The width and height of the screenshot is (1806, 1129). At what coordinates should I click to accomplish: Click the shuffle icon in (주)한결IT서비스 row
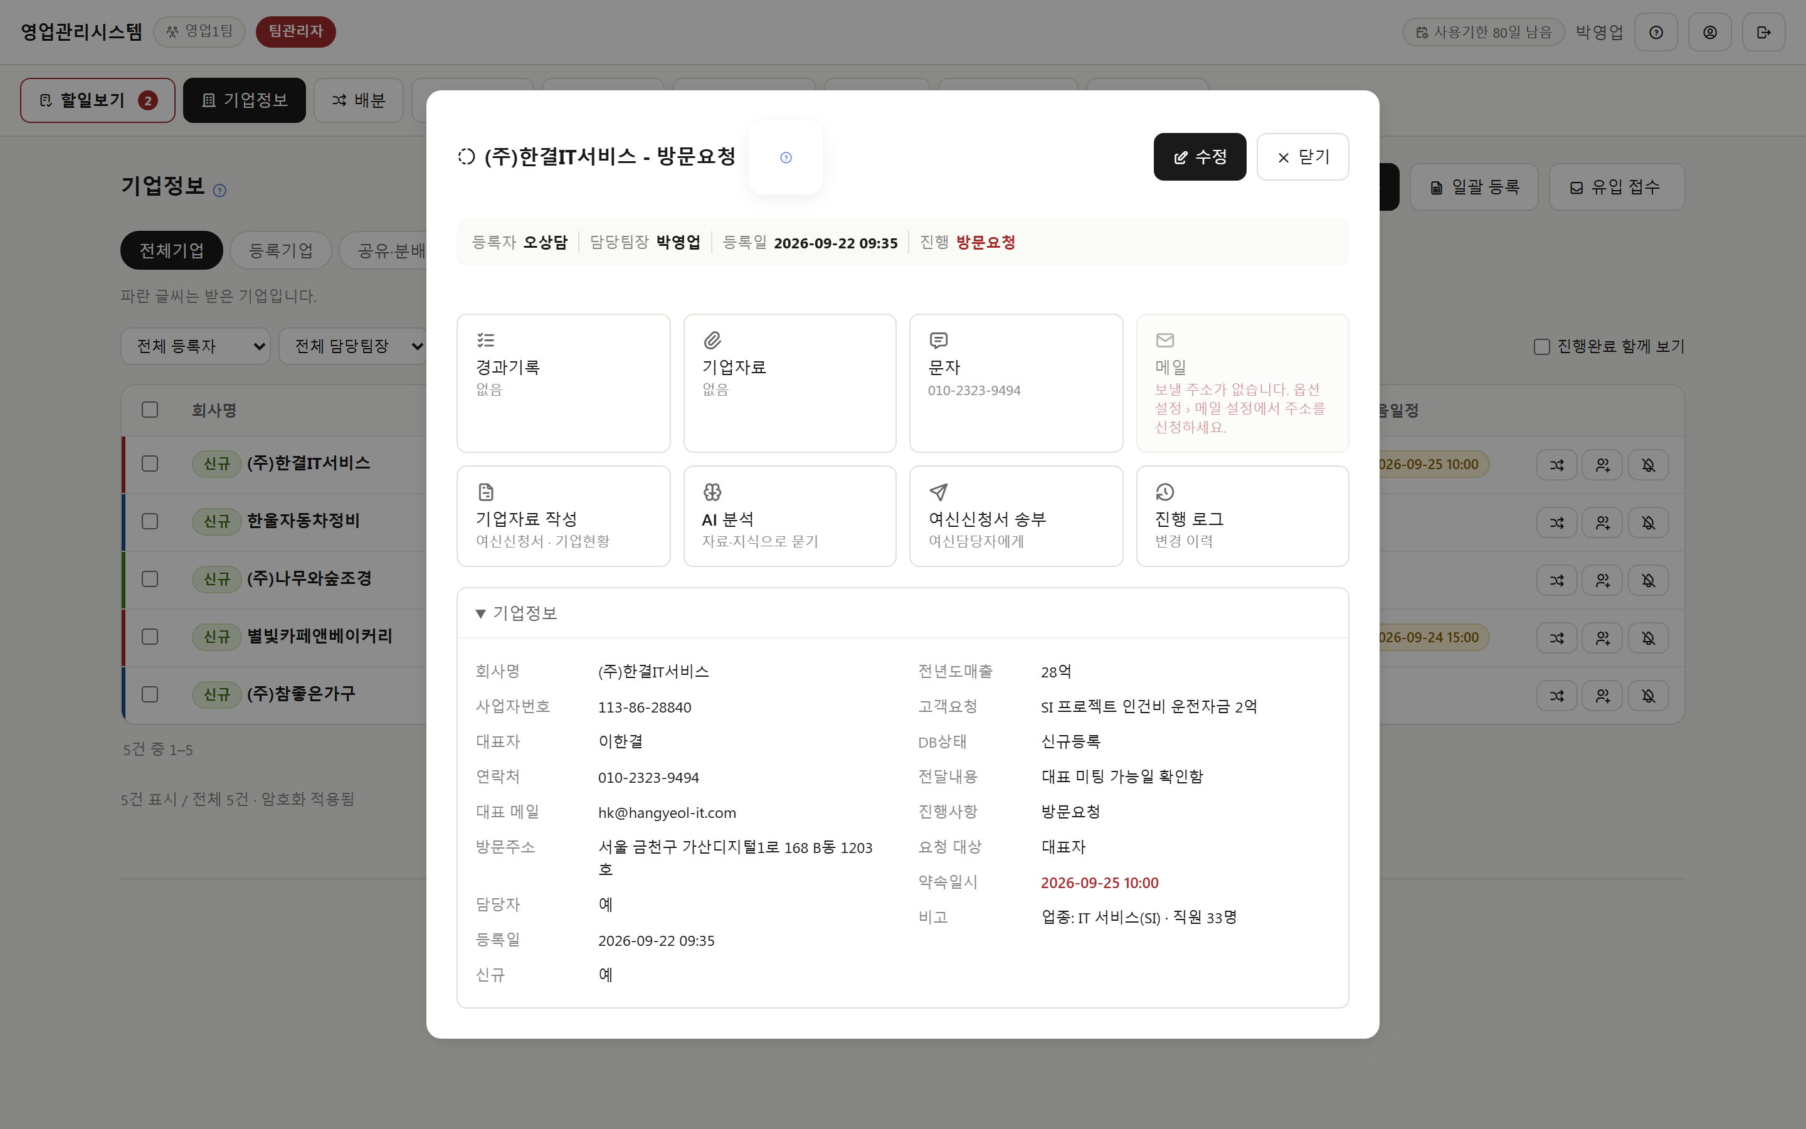1557,464
